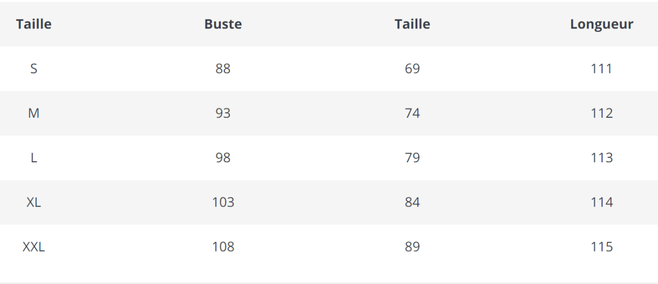Click the Buste column header

click(223, 24)
